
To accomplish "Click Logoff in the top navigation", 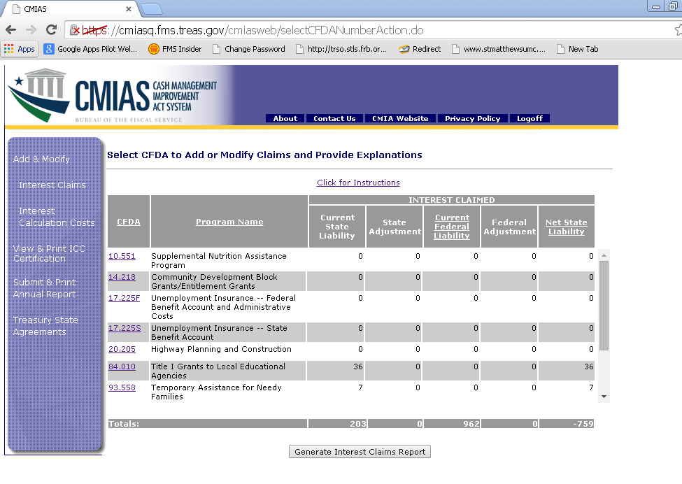I will pyautogui.click(x=530, y=118).
